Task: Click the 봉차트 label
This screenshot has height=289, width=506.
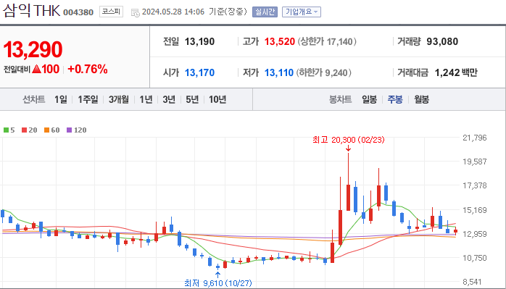Action: (341, 100)
